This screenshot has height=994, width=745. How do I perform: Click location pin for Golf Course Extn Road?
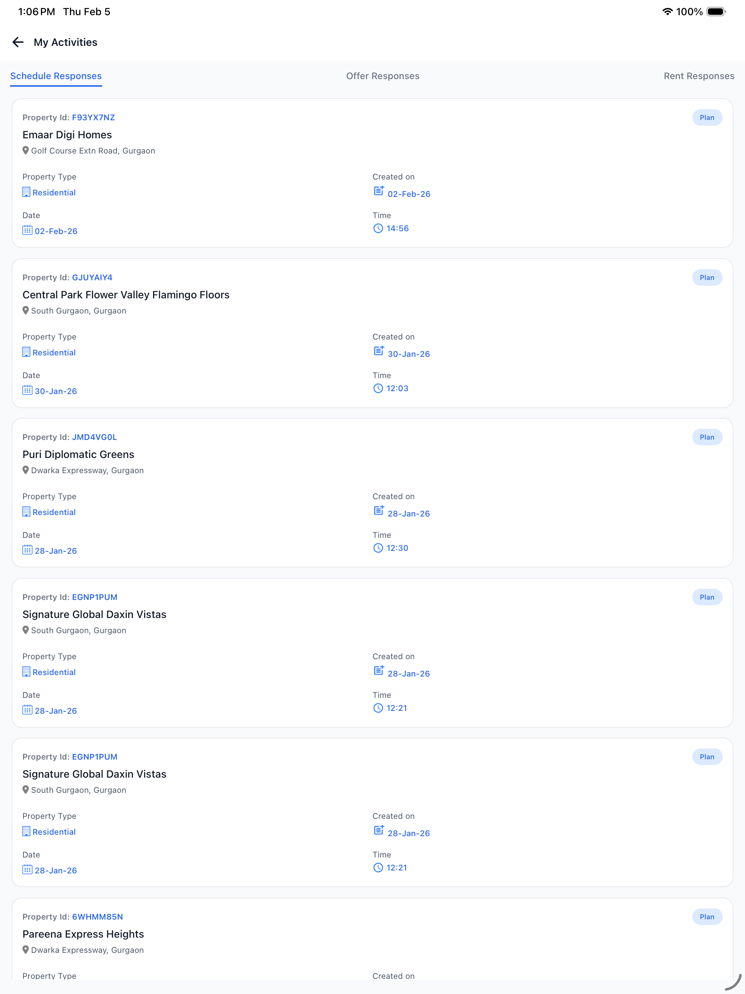click(26, 151)
